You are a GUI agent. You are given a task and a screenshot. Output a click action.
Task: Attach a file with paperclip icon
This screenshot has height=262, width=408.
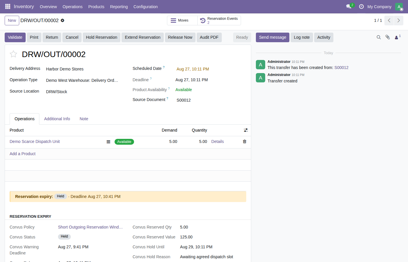point(388,37)
